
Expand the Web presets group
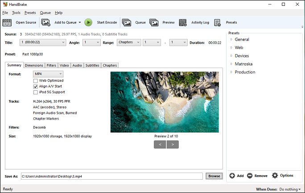click(x=231, y=48)
